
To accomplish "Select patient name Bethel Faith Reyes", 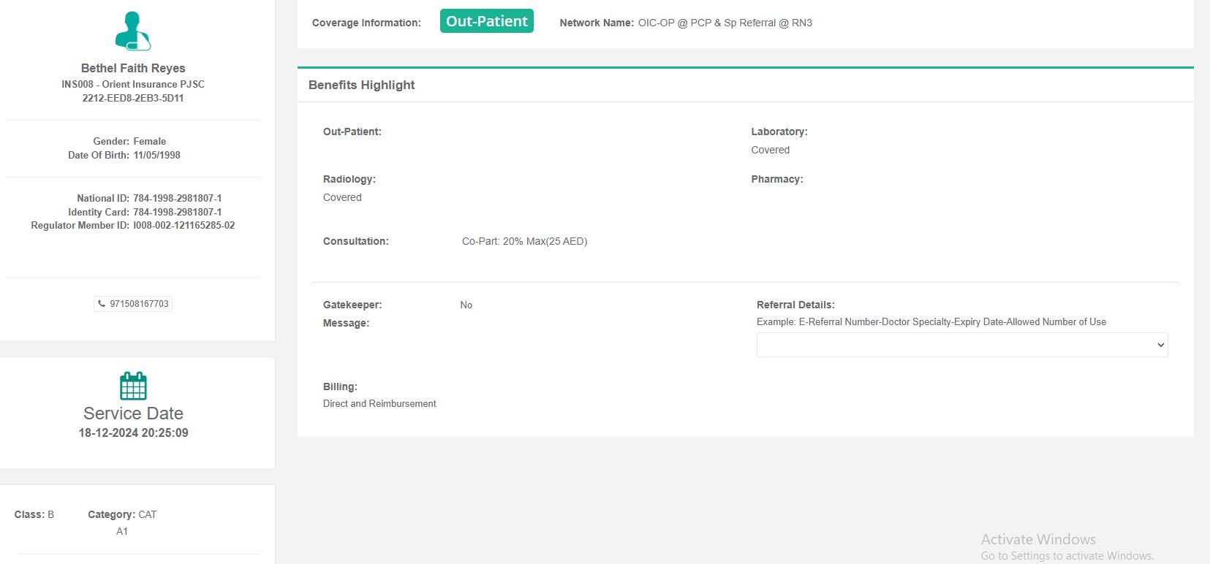I will pos(133,68).
